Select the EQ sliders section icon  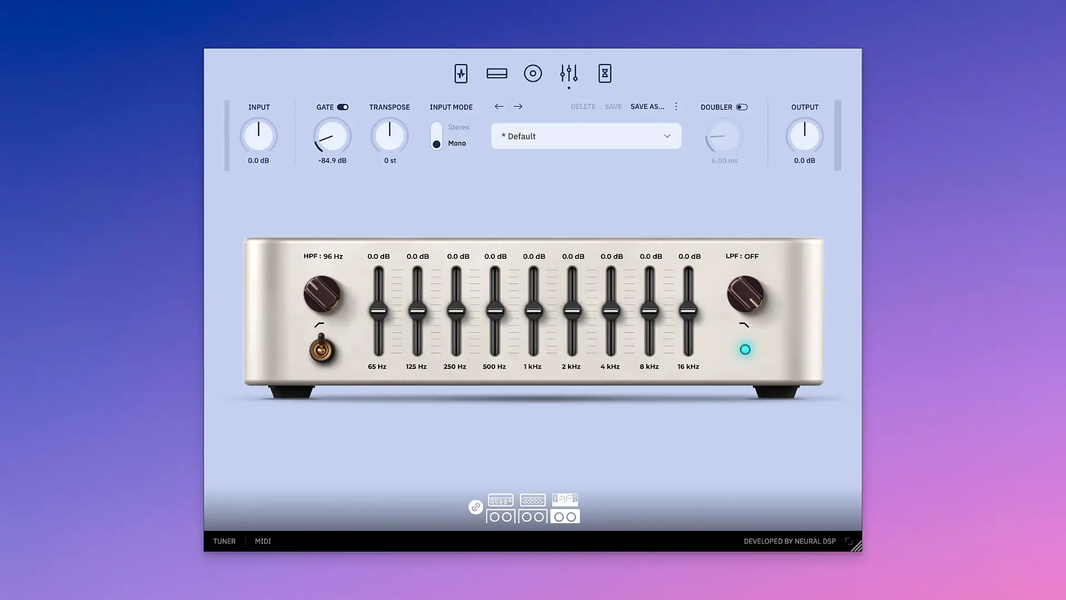(x=569, y=73)
